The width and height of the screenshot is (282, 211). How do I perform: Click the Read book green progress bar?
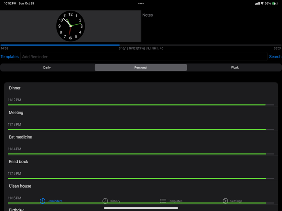141,178
